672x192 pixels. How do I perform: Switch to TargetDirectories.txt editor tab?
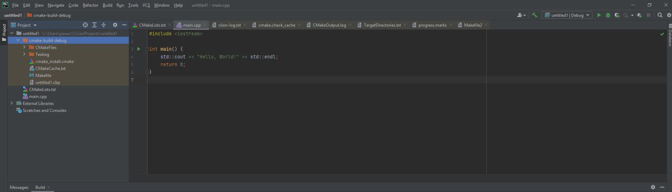pos(382,25)
